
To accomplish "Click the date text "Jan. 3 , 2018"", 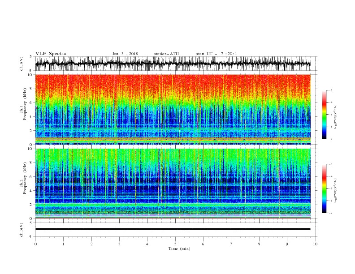I will (x=125, y=54).
